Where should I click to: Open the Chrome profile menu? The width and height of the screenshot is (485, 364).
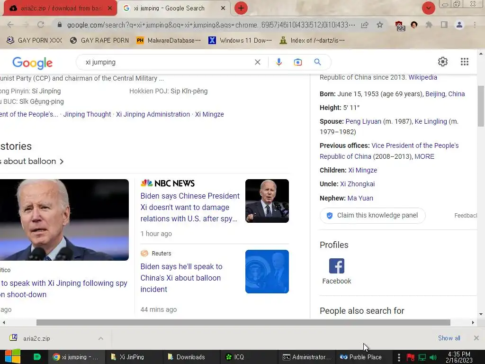point(459,25)
